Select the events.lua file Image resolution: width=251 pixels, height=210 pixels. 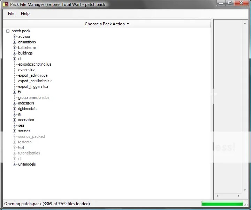click(x=27, y=70)
